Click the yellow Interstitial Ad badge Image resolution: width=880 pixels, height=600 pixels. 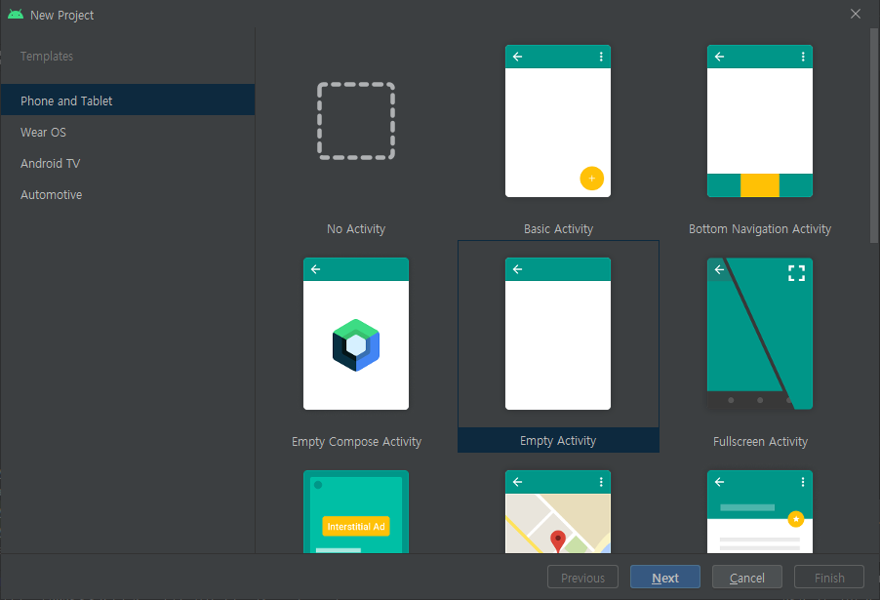356,527
